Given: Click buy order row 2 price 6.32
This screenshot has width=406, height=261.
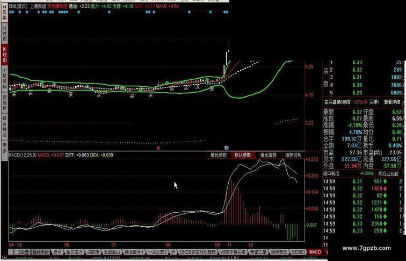Looking at the screenshot, I should tap(357, 70).
